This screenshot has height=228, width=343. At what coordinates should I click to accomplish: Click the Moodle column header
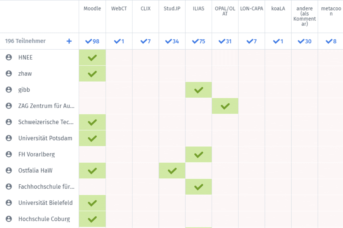pyautogui.click(x=92, y=9)
